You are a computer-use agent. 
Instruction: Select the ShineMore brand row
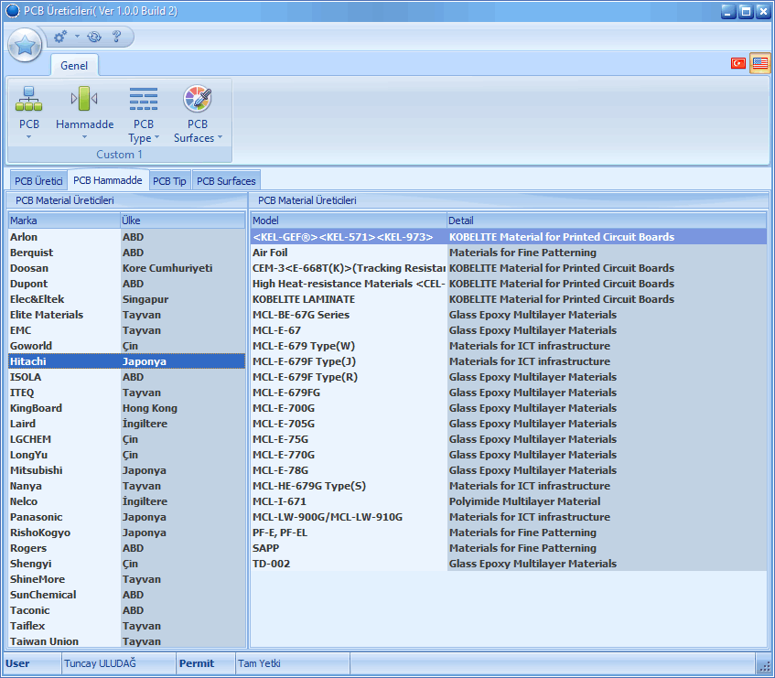(126, 579)
